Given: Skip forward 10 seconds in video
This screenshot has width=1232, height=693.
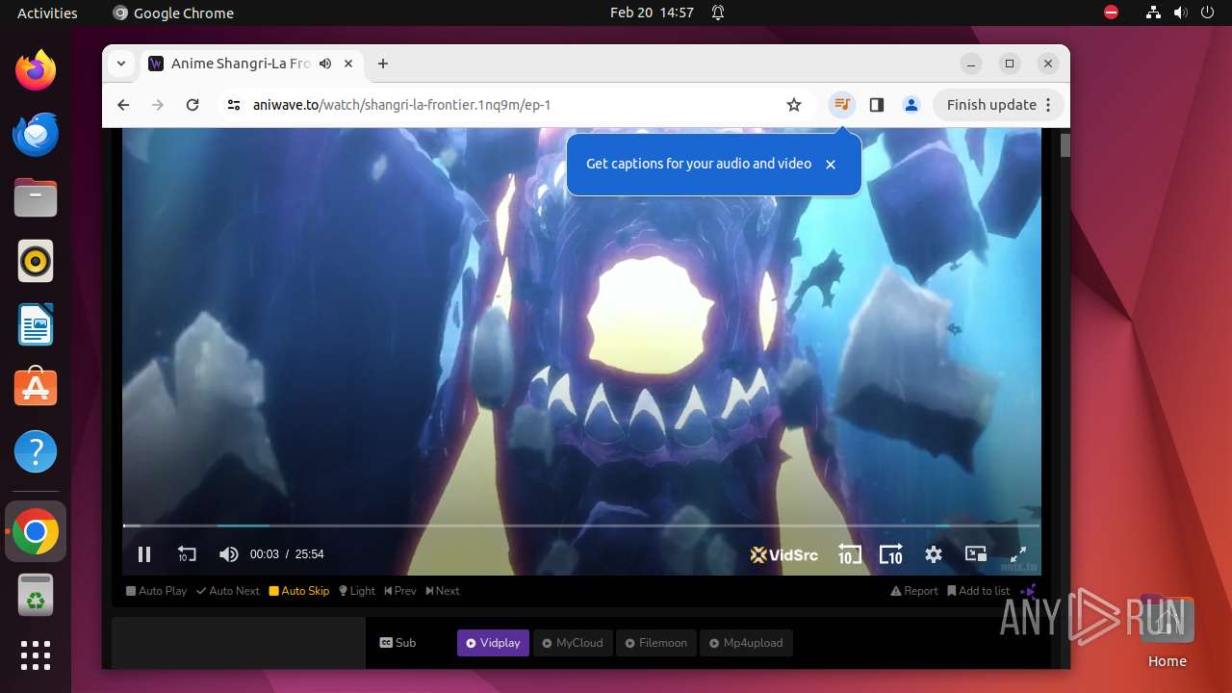Looking at the screenshot, I should pos(891,554).
